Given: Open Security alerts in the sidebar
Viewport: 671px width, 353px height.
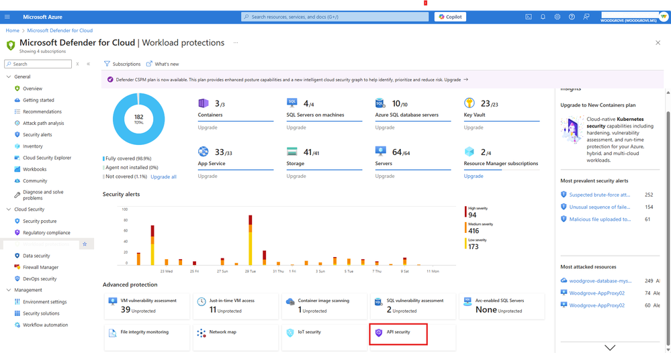Looking at the screenshot, I should point(37,135).
